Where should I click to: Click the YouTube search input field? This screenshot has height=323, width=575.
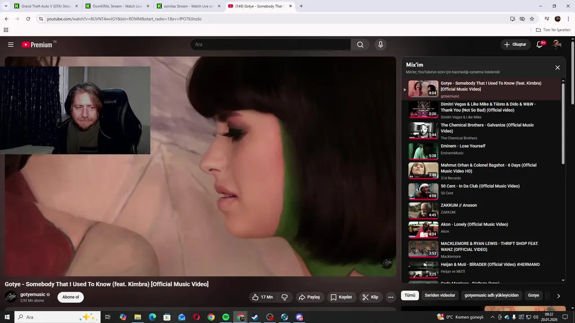pos(270,44)
